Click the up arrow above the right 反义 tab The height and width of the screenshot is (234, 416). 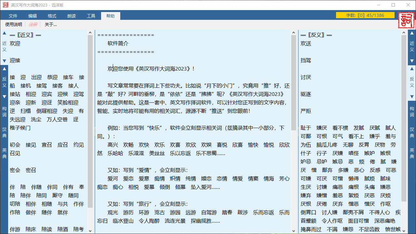point(412,69)
